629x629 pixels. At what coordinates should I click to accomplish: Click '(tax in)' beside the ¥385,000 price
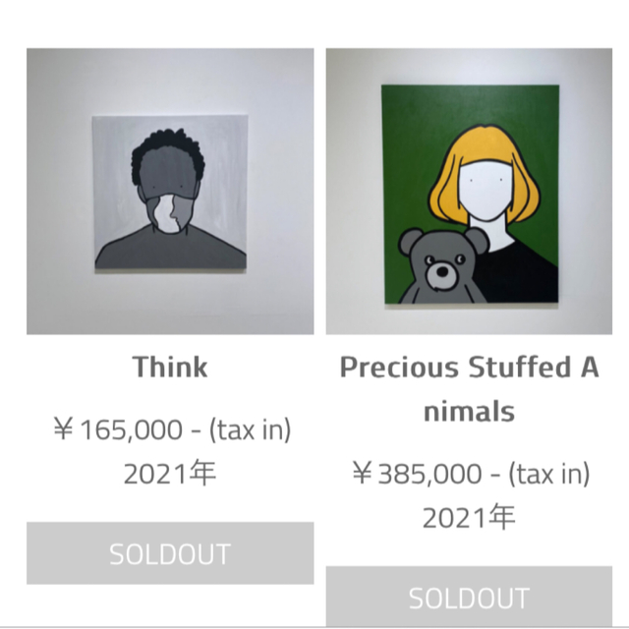click(549, 474)
